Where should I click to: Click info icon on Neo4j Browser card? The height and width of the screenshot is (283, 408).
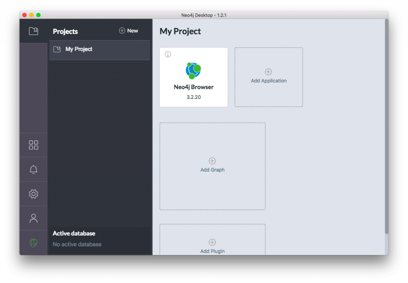coord(168,54)
